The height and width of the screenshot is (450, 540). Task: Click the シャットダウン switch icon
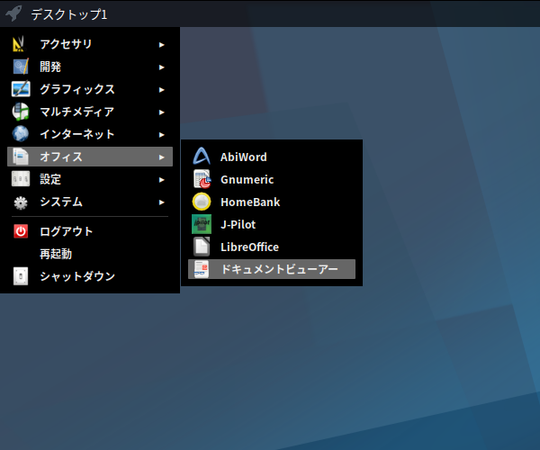coord(21,276)
